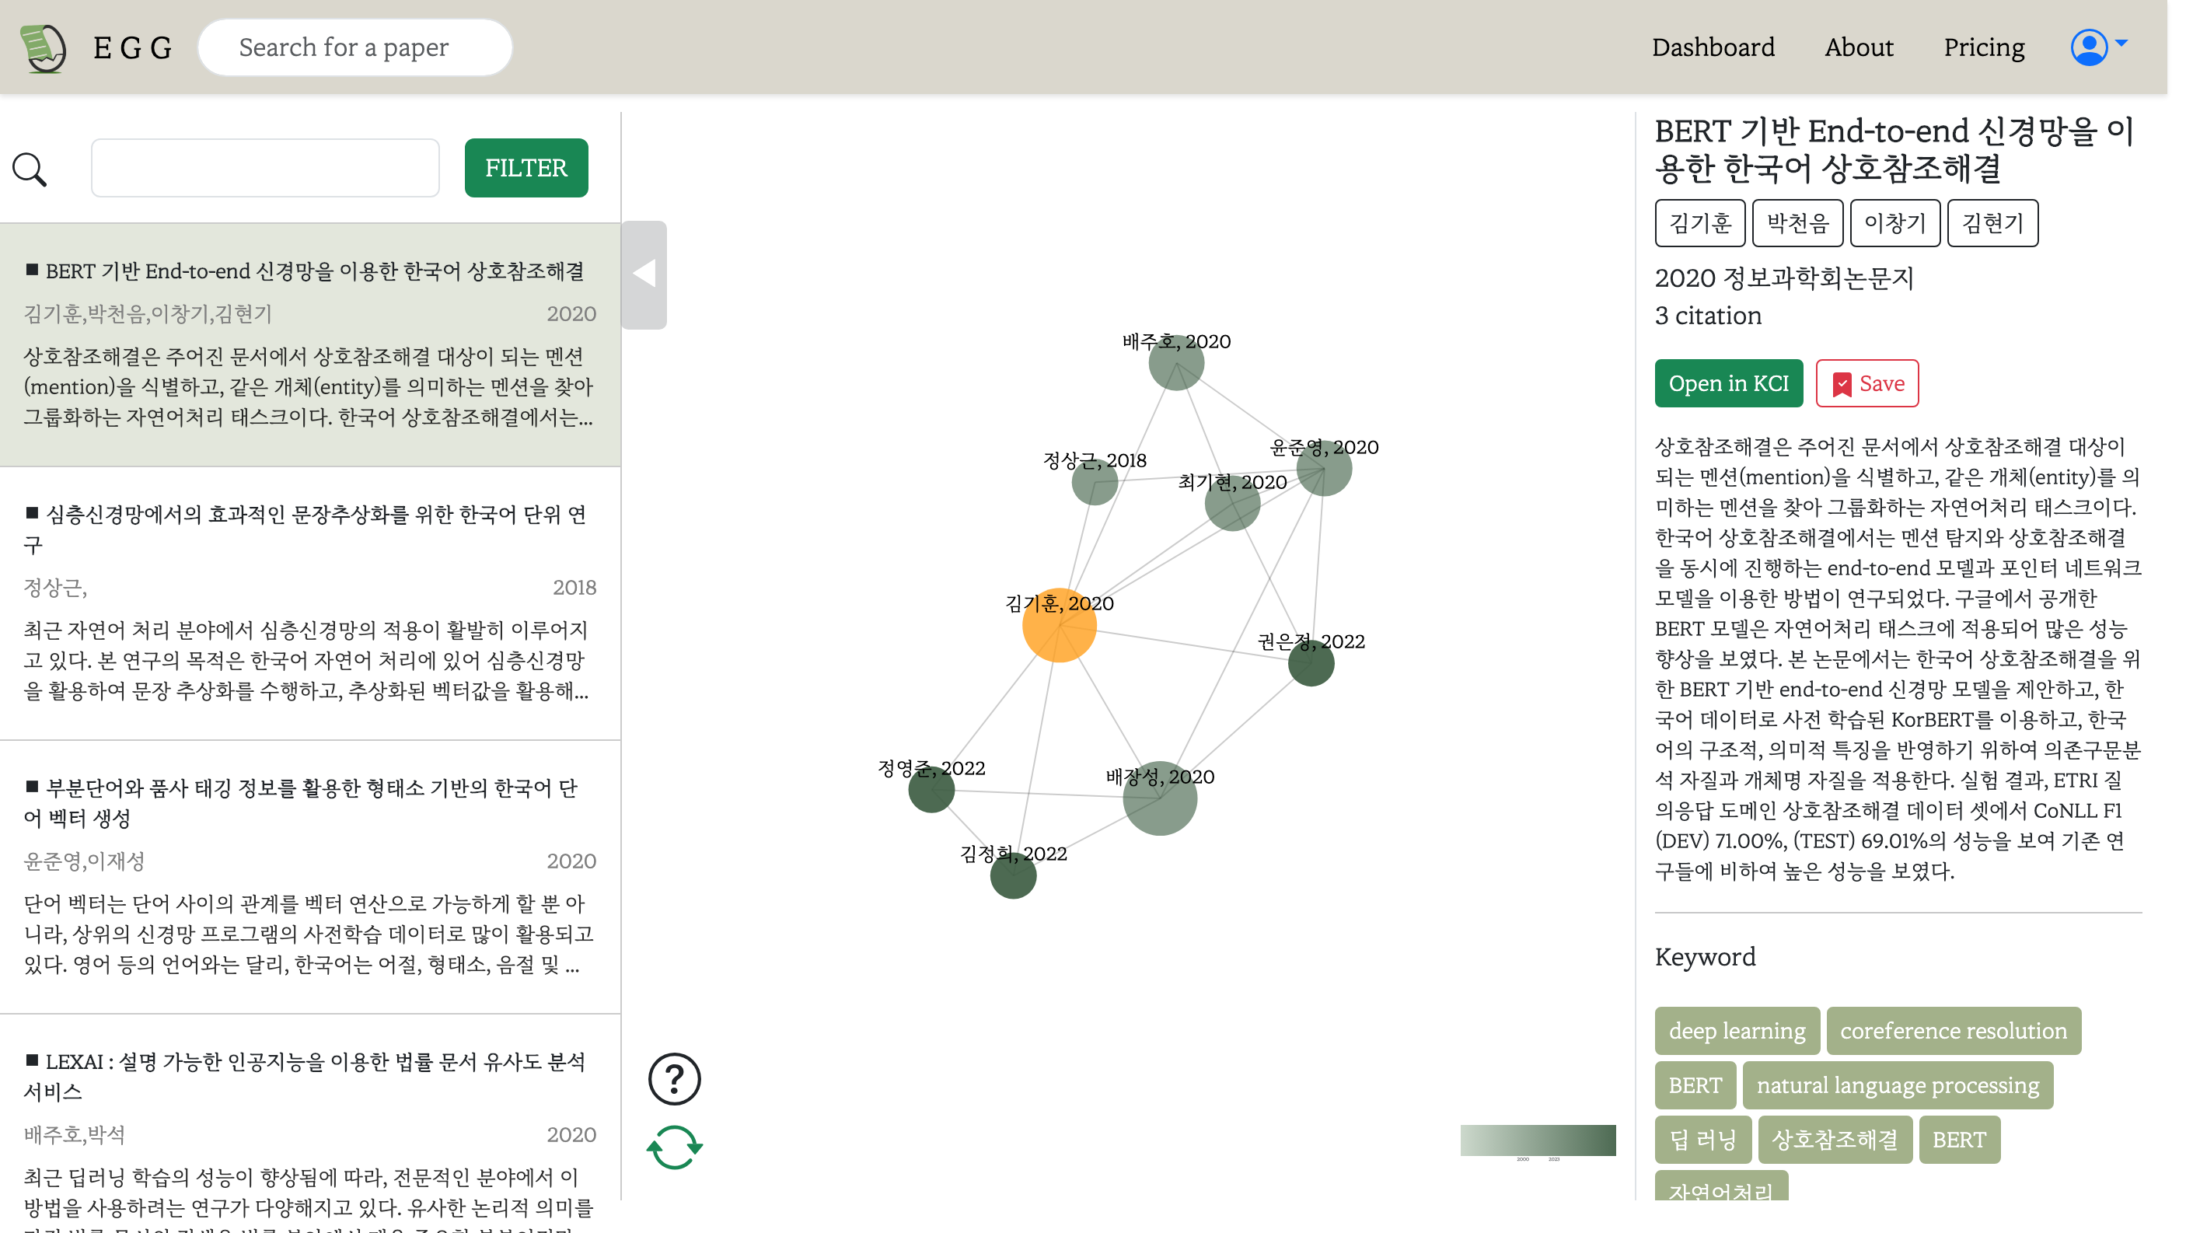Viewport: 2186px width, 1233px height.
Task: Click the sidebar magnifier search icon
Action: click(30, 169)
